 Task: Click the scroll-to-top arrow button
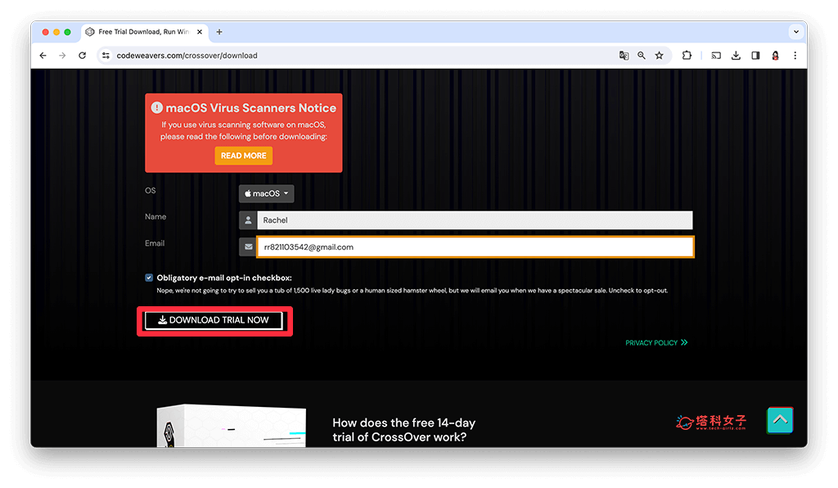tap(780, 419)
